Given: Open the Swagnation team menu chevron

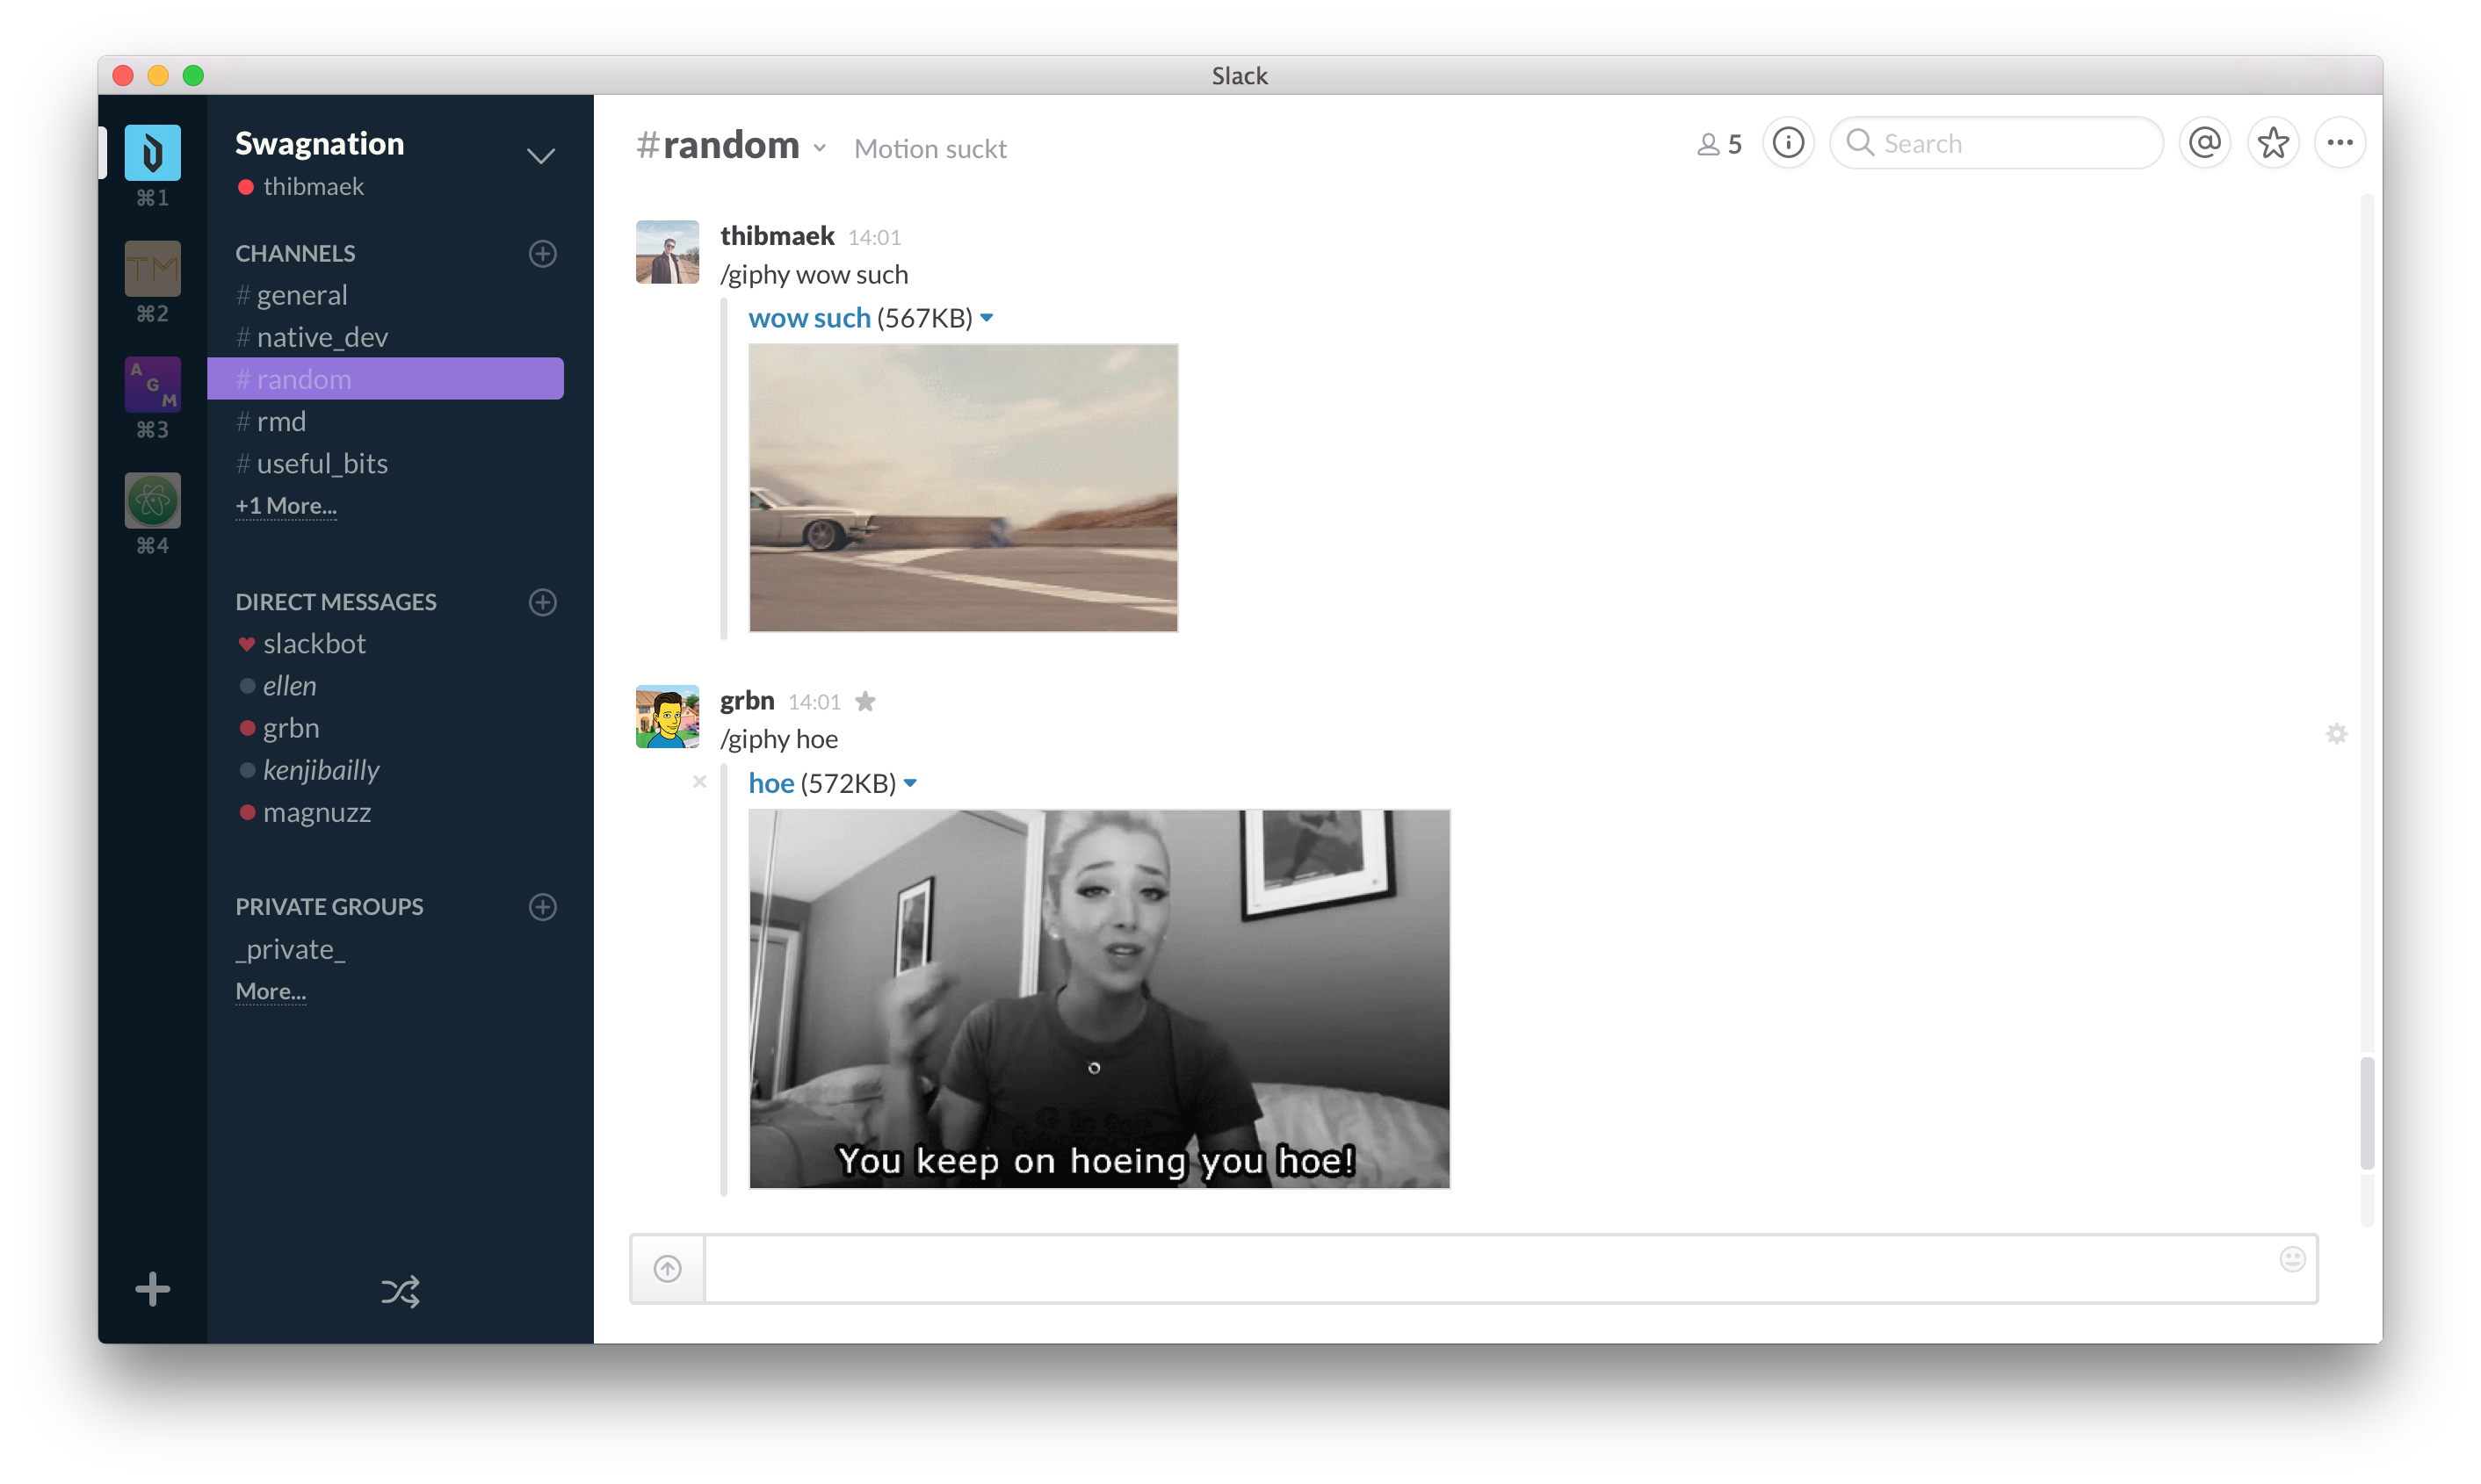Looking at the screenshot, I should (540, 156).
